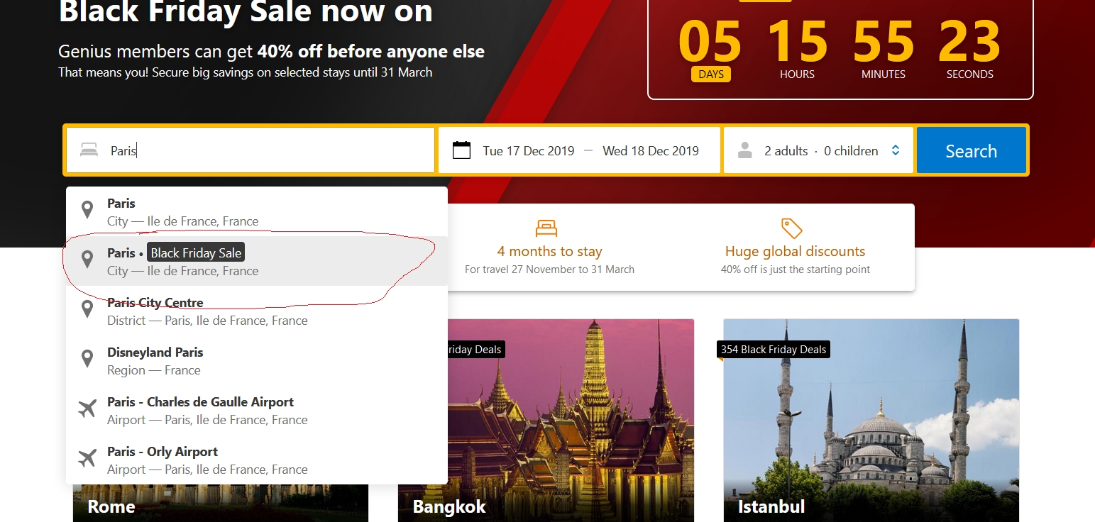The height and width of the screenshot is (522, 1095).
Task: Click the calendar icon beside check-in date
Action: click(461, 150)
